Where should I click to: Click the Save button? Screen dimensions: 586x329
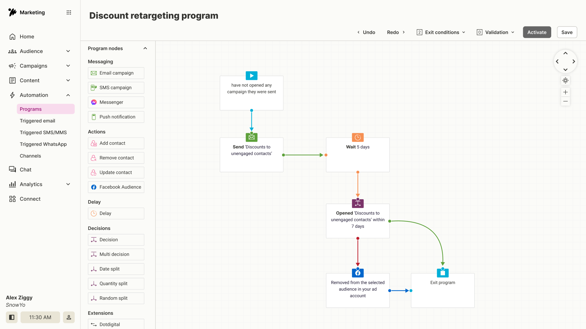coord(567,32)
